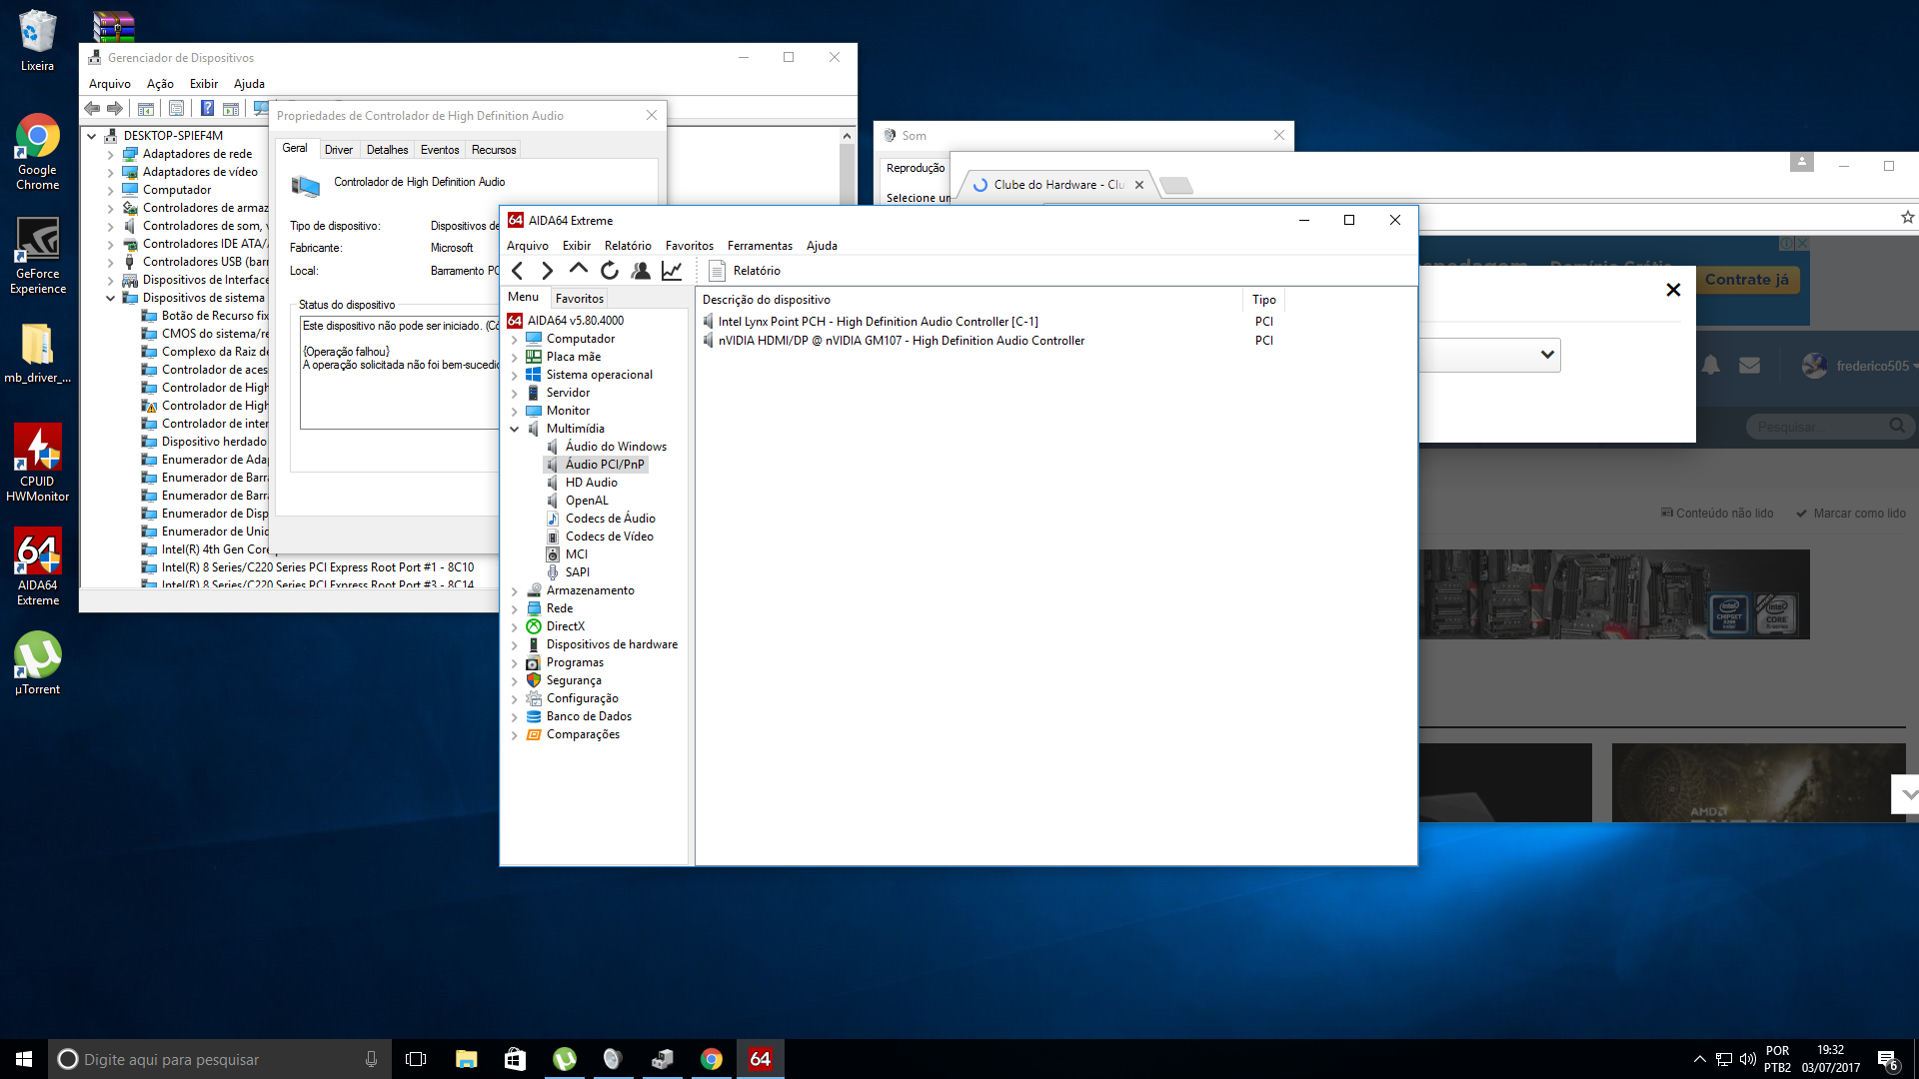
Task: Open the Exibir menu in AIDA64
Action: click(576, 246)
